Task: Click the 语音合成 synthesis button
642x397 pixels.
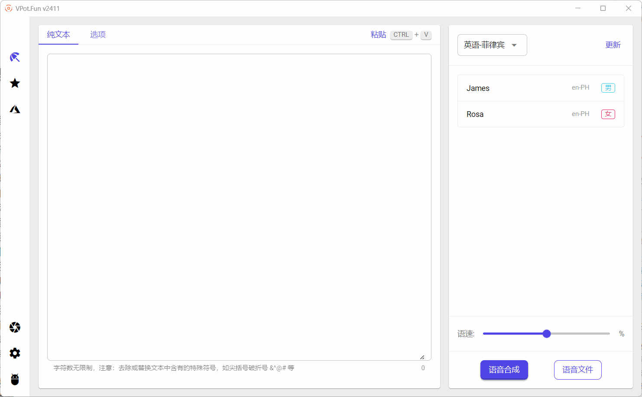Action: coord(504,370)
